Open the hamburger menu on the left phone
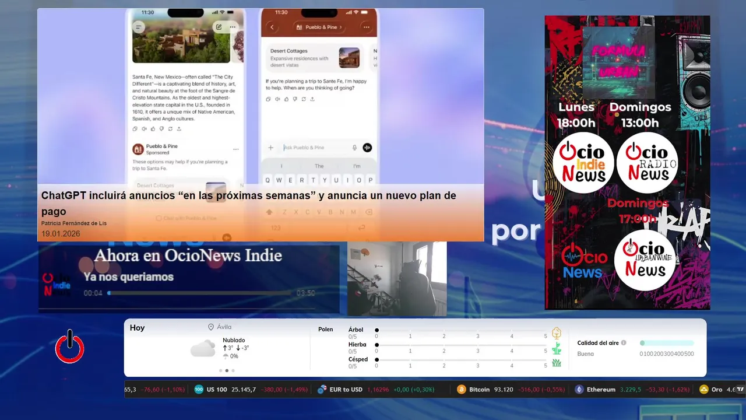 click(138, 27)
